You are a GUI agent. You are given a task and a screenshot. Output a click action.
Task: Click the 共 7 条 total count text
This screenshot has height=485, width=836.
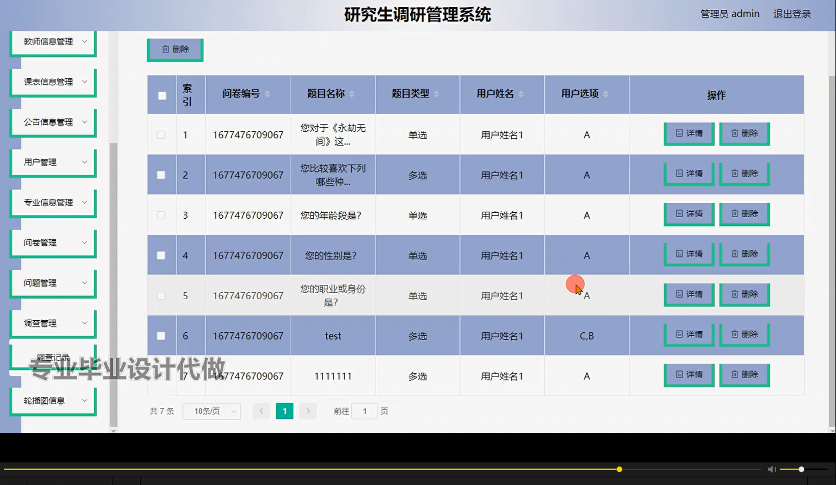point(162,411)
